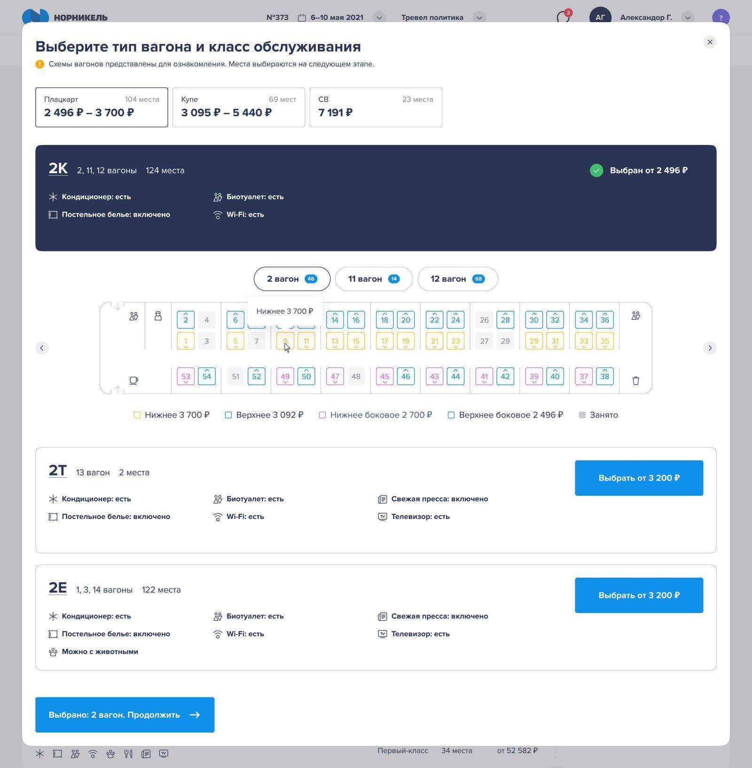This screenshot has height=768, width=752.
Task: Click the yellow Нижнее 3 700 ₽ legend swatch
Action: point(137,415)
